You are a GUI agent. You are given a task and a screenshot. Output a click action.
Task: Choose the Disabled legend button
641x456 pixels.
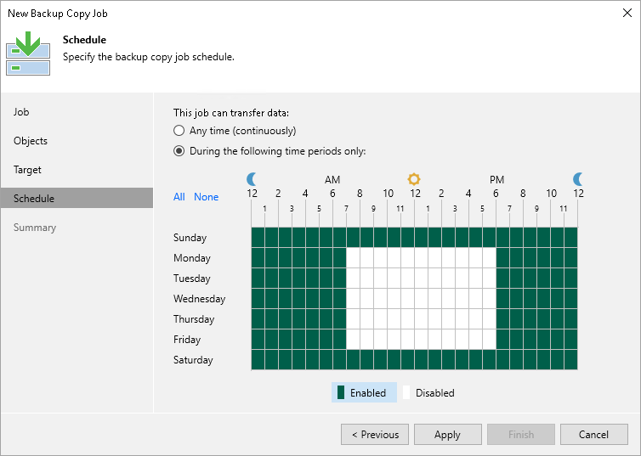pos(428,392)
